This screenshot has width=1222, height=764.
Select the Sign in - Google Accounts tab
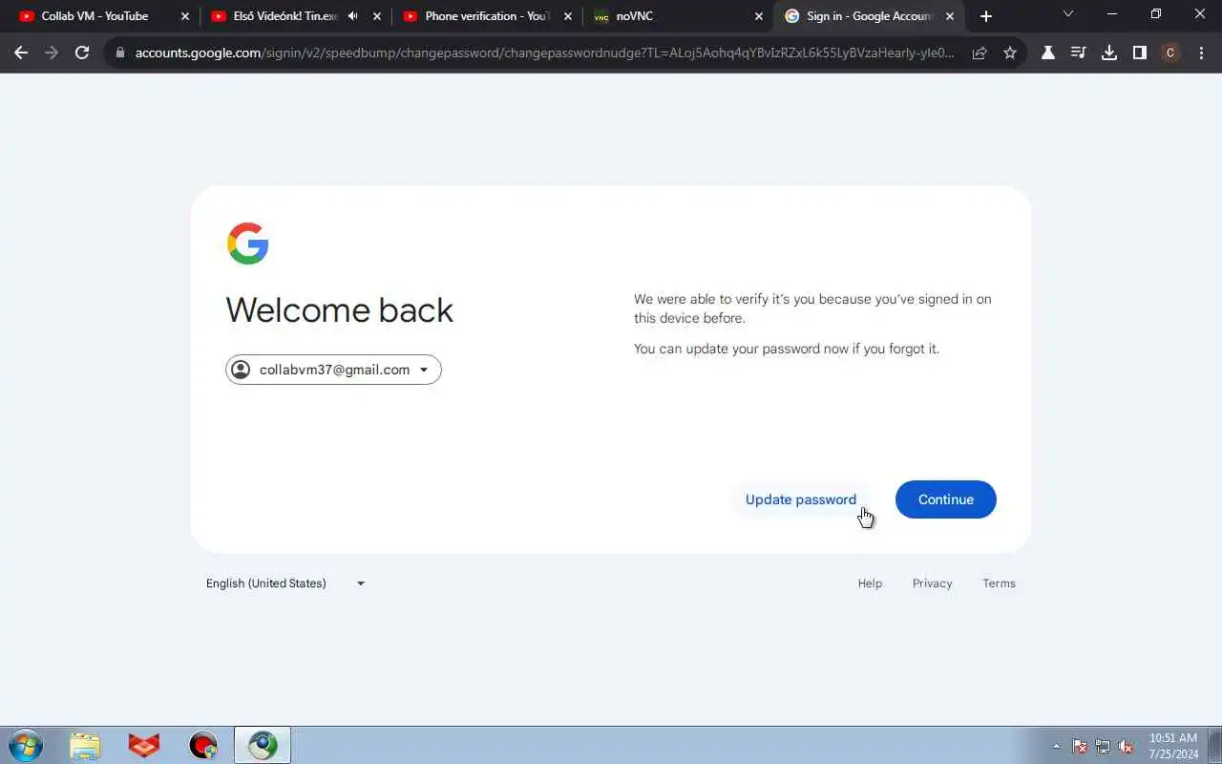coord(870,16)
